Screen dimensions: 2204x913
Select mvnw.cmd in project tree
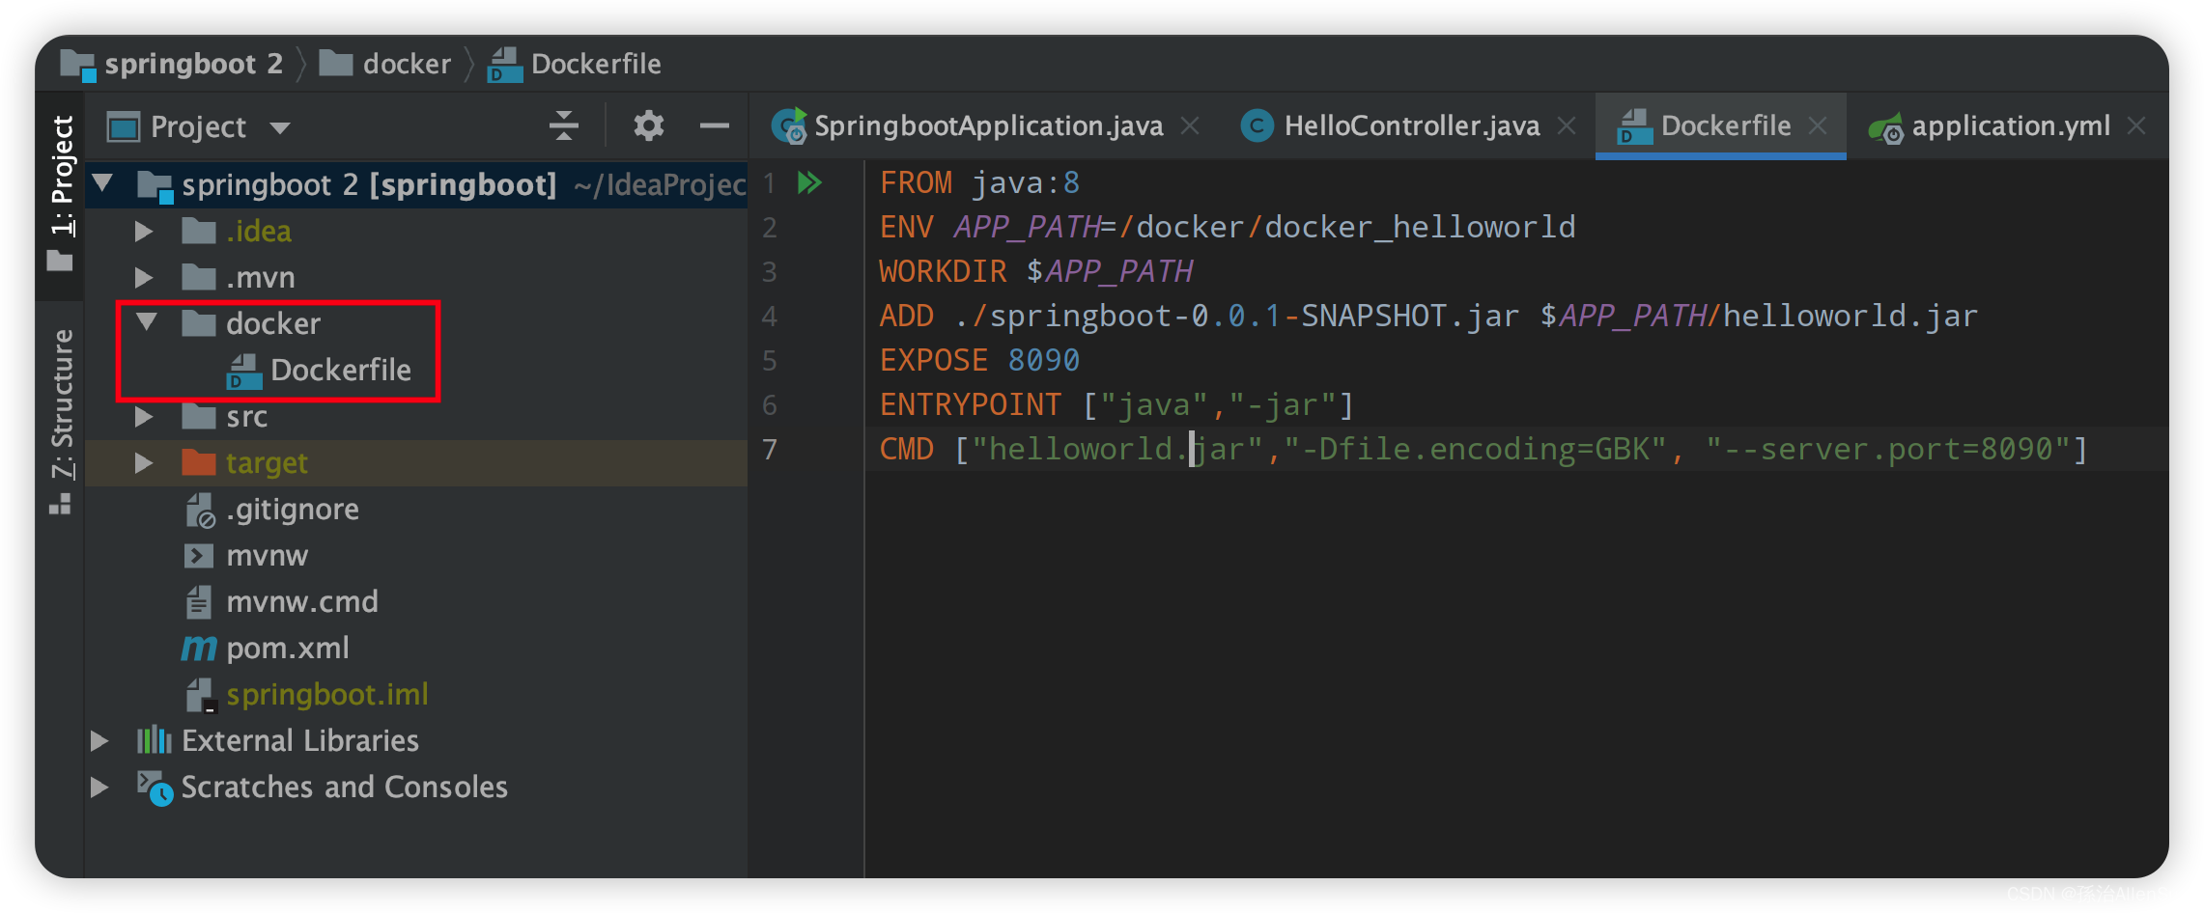coord(302,601)
